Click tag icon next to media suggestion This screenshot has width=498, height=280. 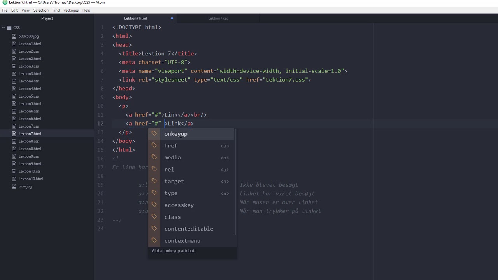(154, 157)
